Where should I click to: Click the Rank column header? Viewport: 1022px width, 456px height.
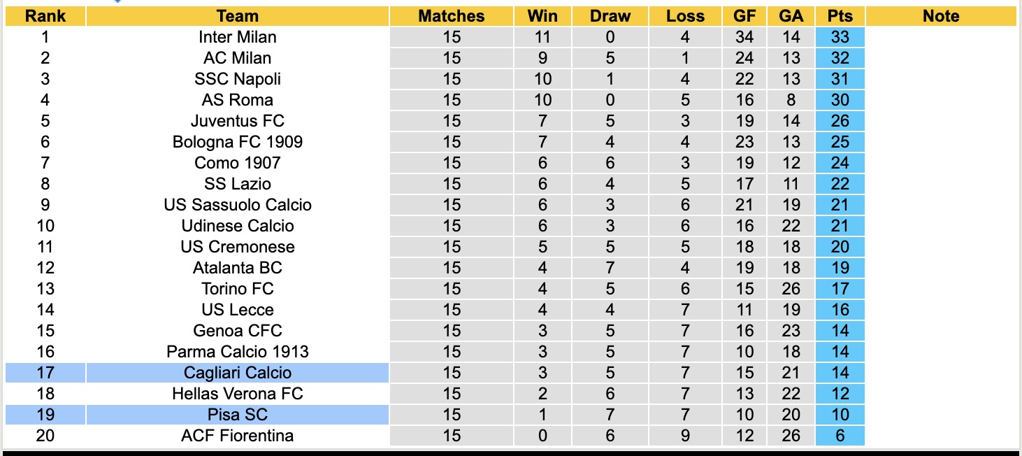[45, 16]
